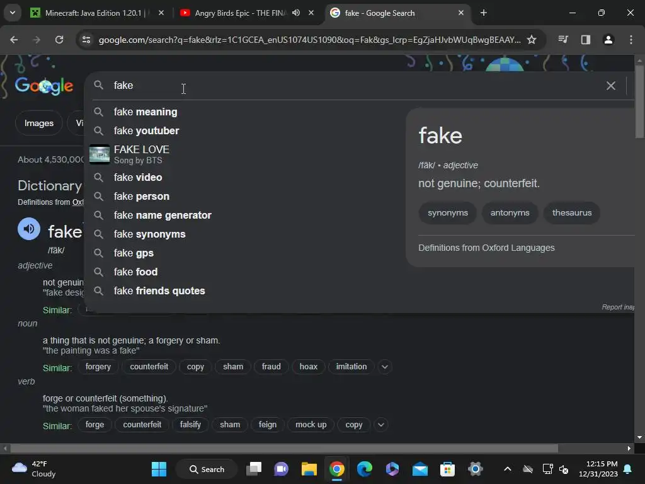The height and width of the screenshot is (484, 645).
Task: Click the antonyms chip in preview panel
Action: 510,213
